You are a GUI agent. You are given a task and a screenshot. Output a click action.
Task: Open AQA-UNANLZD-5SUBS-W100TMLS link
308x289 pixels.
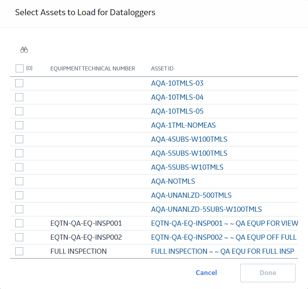click(x=206, y=209)
